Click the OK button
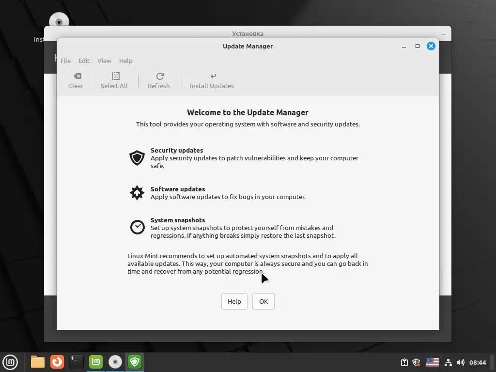The width and height of the screenshot is (496, 372). click(263, 301)
